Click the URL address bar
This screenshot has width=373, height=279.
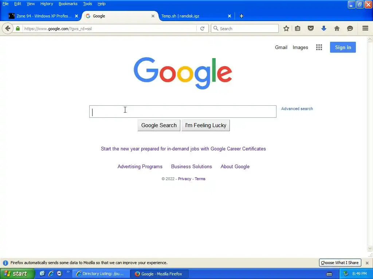(109, 28)
